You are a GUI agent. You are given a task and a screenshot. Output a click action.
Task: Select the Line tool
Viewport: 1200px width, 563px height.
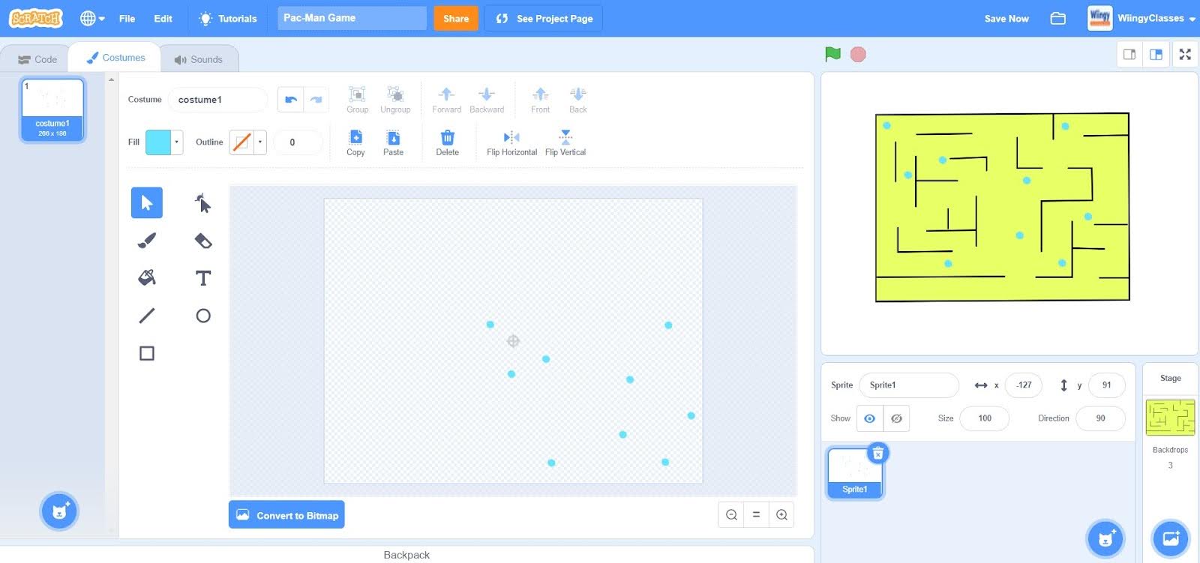[147, 316]
